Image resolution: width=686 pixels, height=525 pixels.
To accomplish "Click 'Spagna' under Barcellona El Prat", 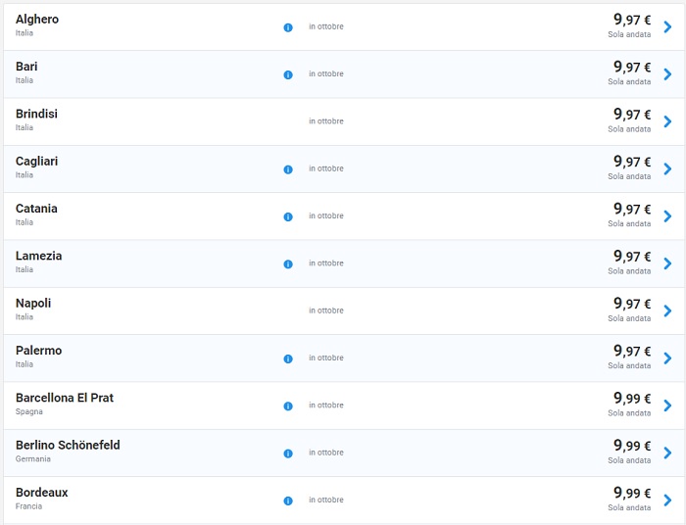I will coord(29,411).
